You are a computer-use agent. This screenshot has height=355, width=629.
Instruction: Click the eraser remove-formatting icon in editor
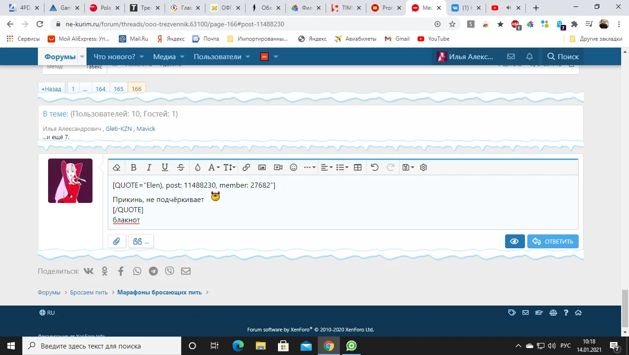[117, 167]
